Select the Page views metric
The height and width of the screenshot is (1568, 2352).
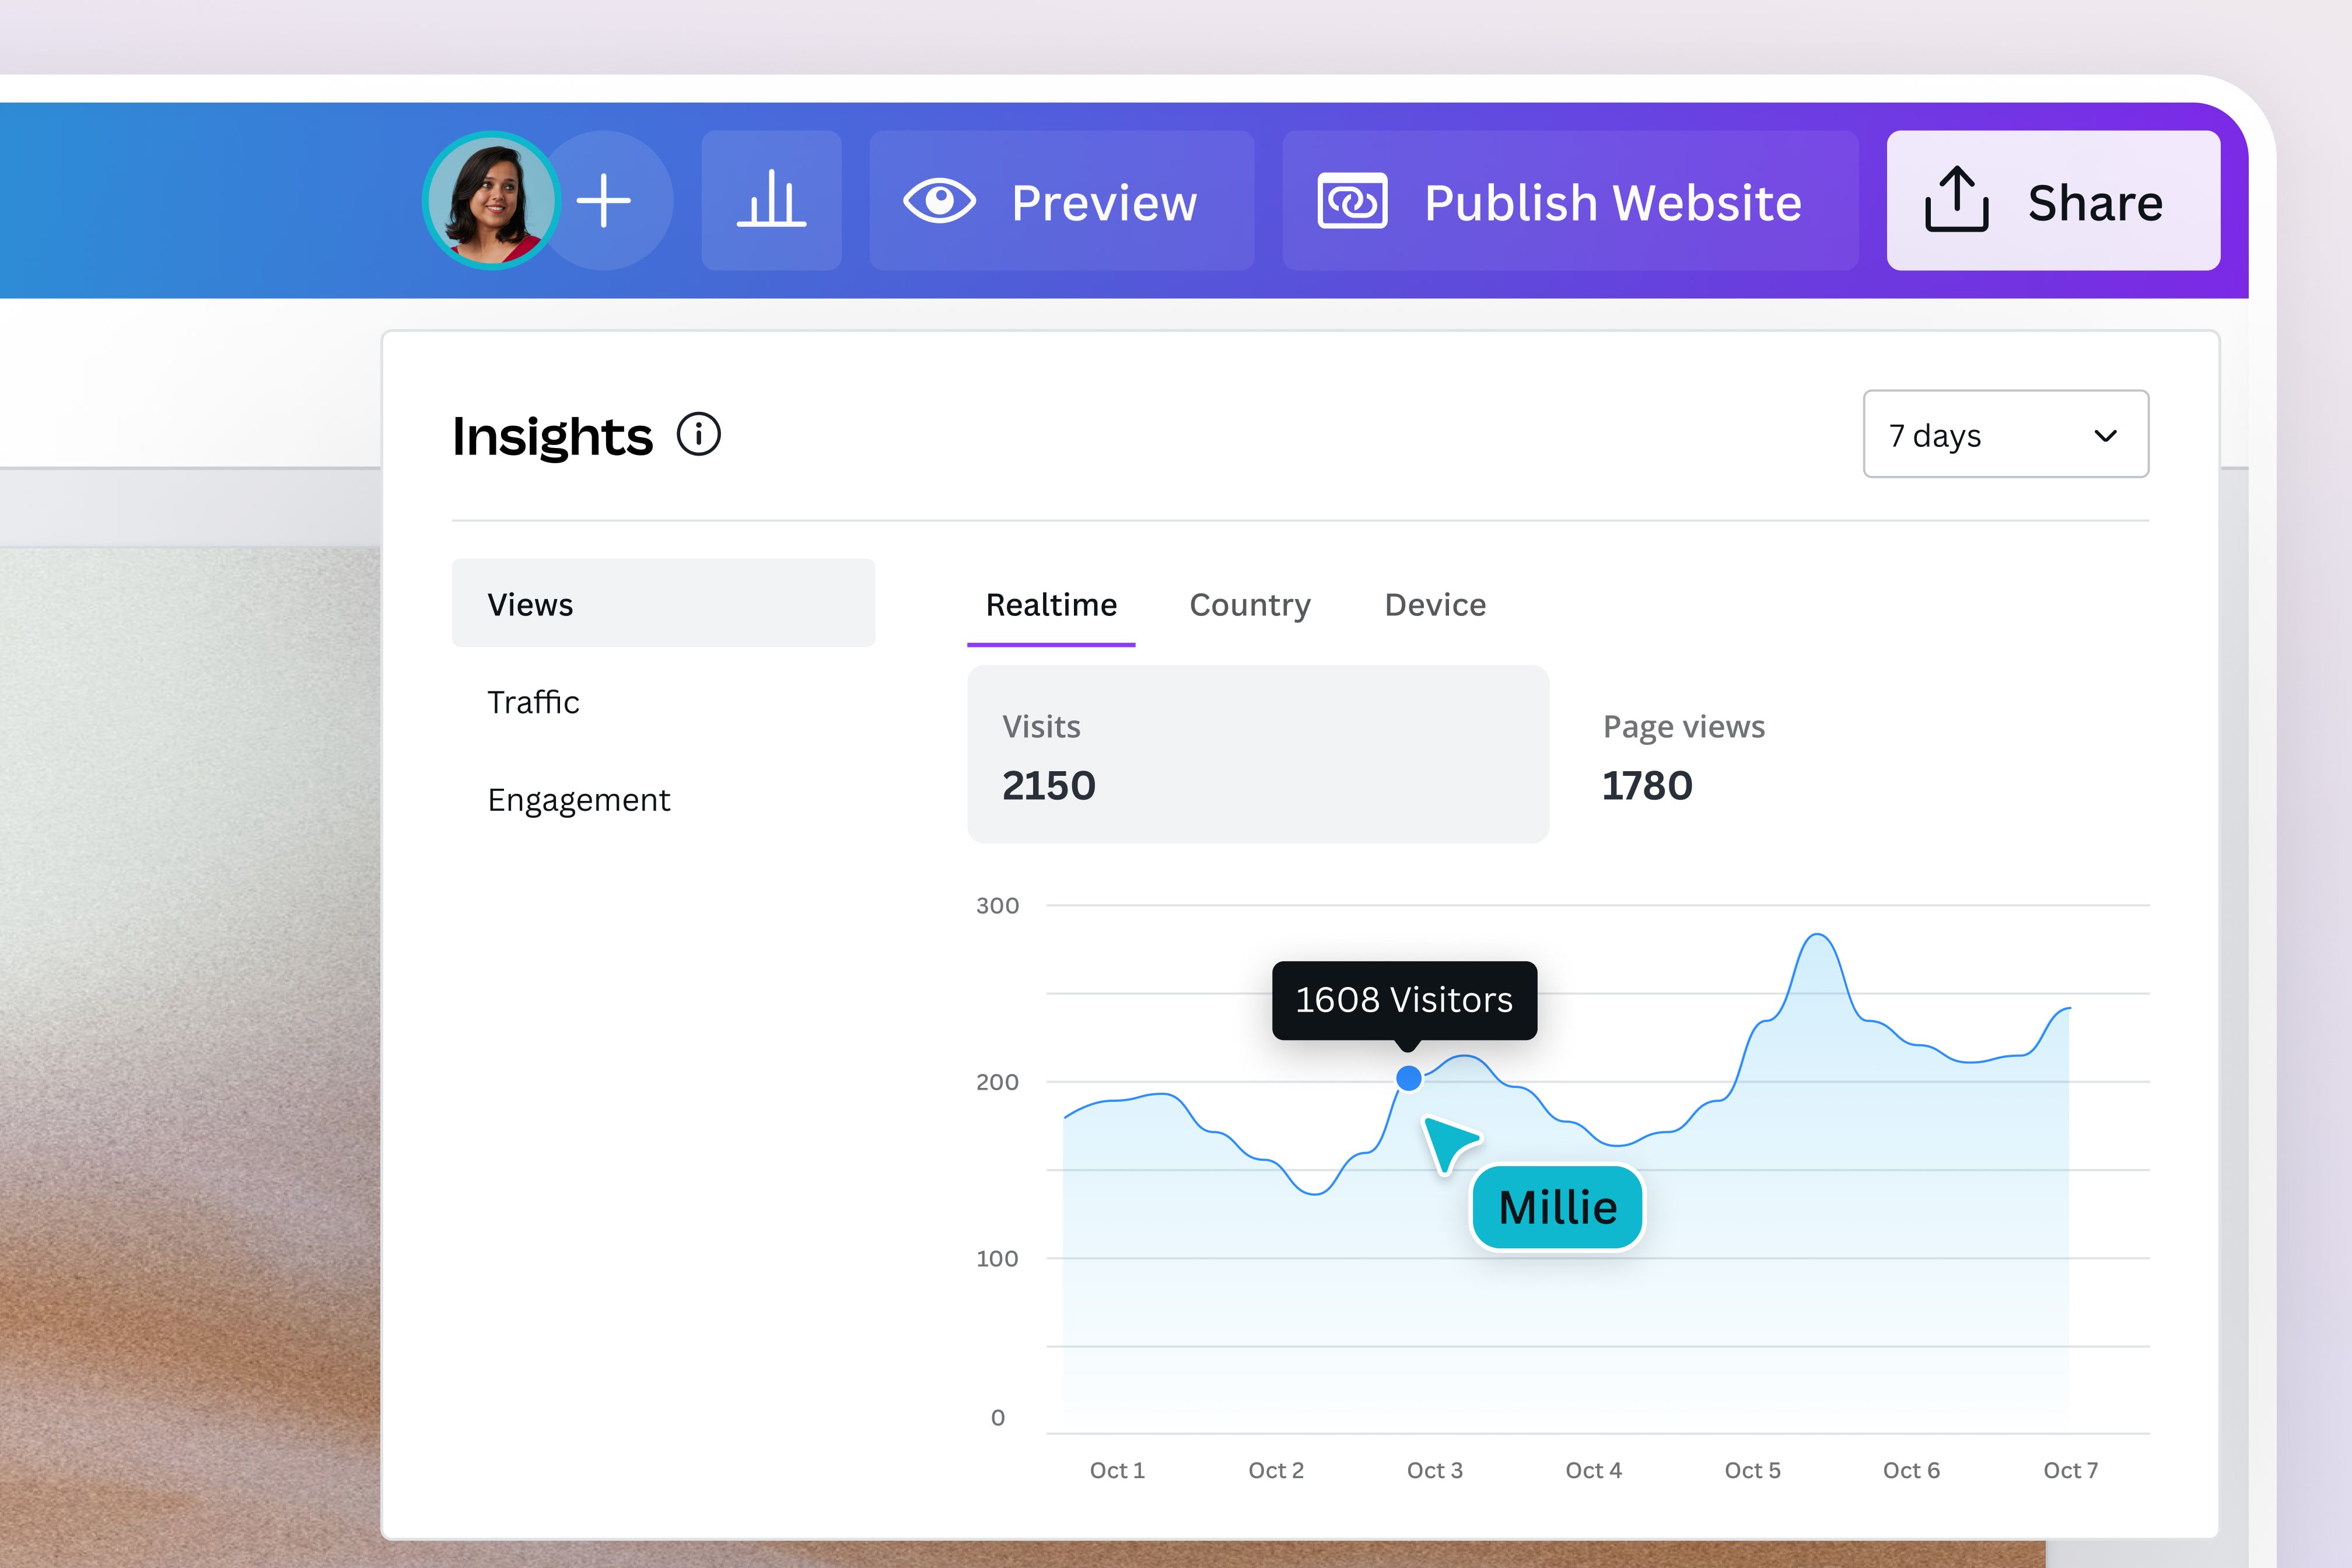pyautogui.click(x=1683, y=754)
